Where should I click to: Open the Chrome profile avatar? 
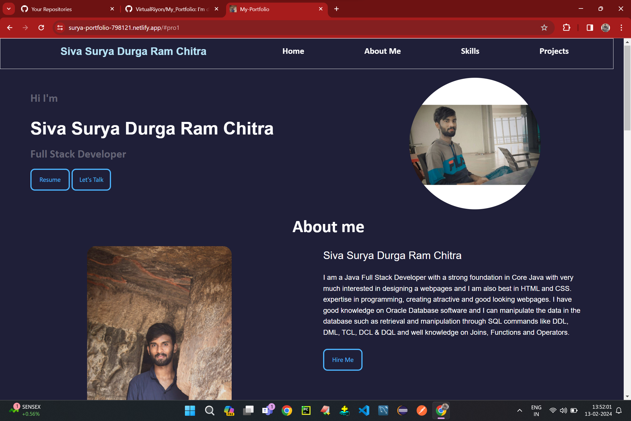[605, 27]
